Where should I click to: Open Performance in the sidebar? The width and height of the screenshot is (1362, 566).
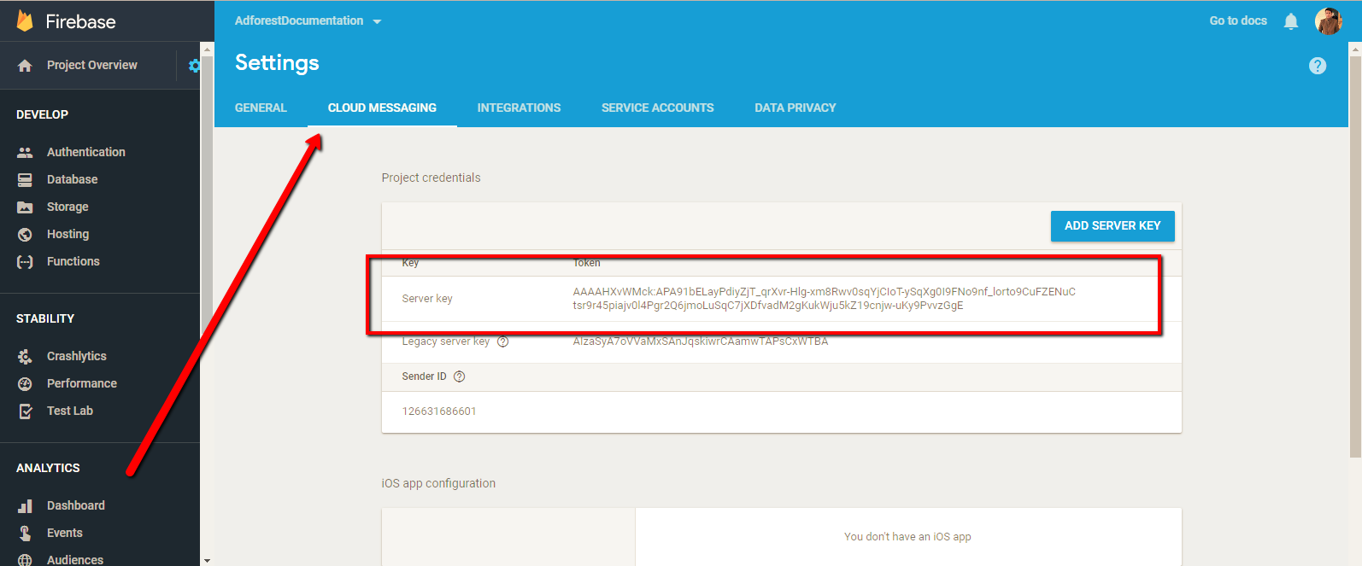(x=82, y=383)
